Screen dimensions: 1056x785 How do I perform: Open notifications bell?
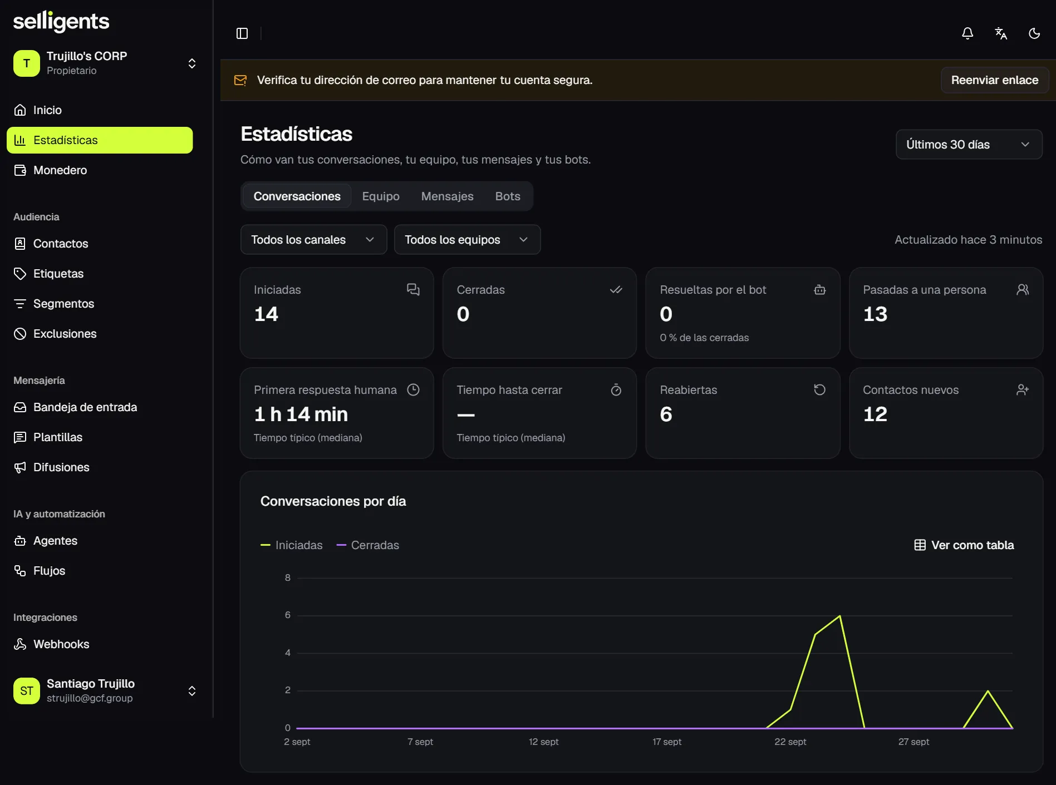click(x=967, y=33)
